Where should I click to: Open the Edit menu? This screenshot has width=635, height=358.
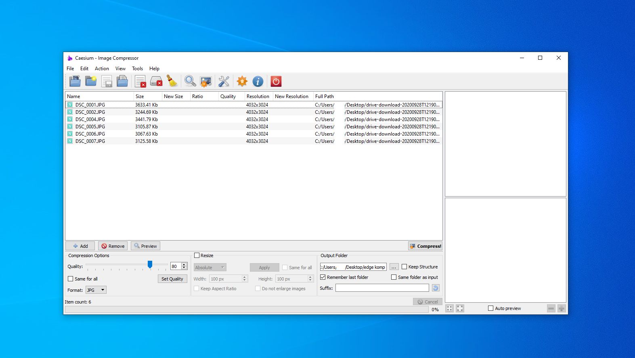tap(84, 69)
